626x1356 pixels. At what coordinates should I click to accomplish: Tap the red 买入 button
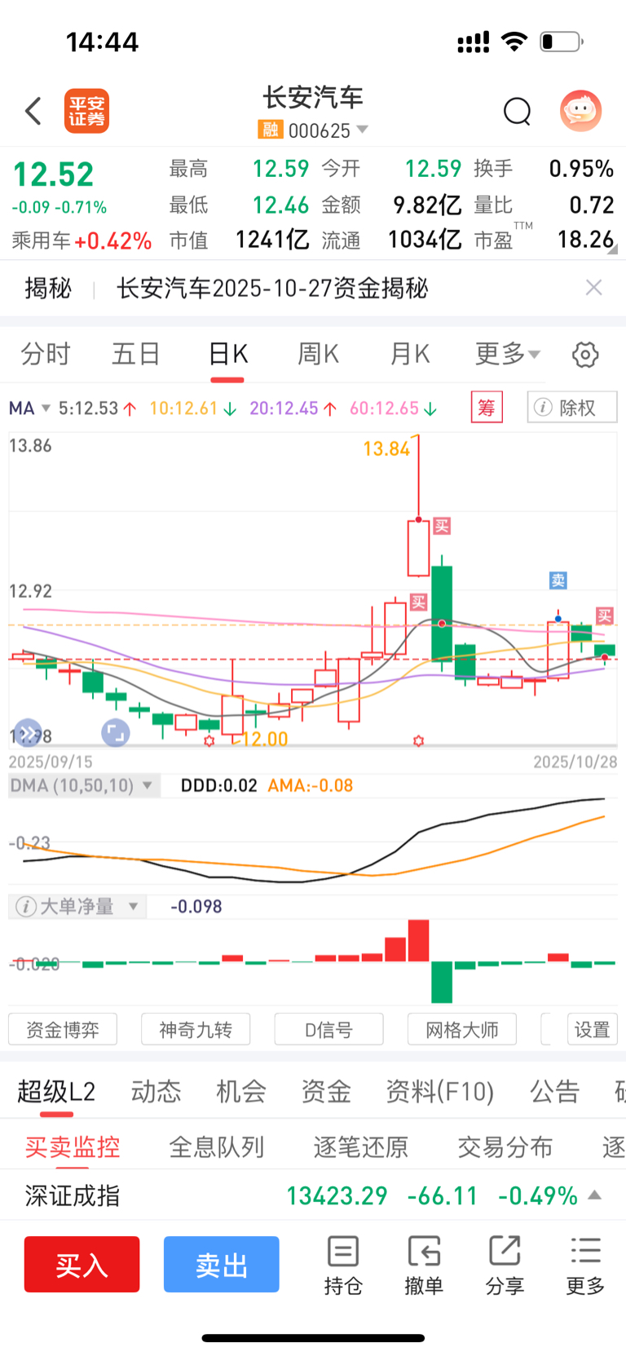pyautogui.click(x=82, y=1264)
